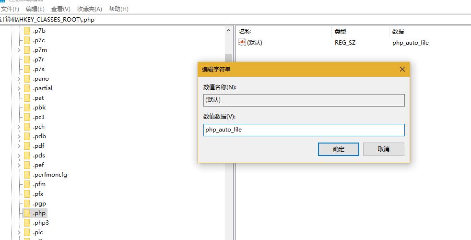Select the .pc3 key in the tree
Viewport: 471px width, 240px height.
pos(39,117)
